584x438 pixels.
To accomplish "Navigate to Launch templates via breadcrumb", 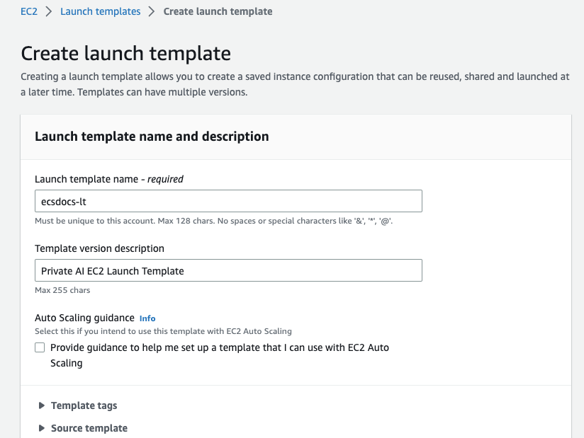I will pyautogui.click(x=100, y=11).
